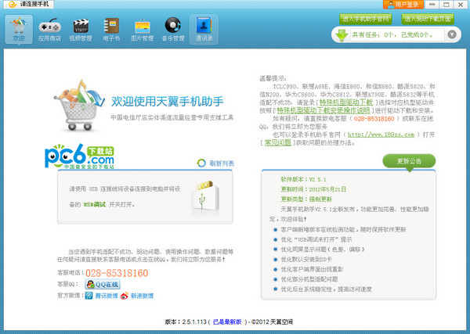Click the 新浪微博 Sina icon
This screenshot has width=470, height=334.
tap(125, 296)
